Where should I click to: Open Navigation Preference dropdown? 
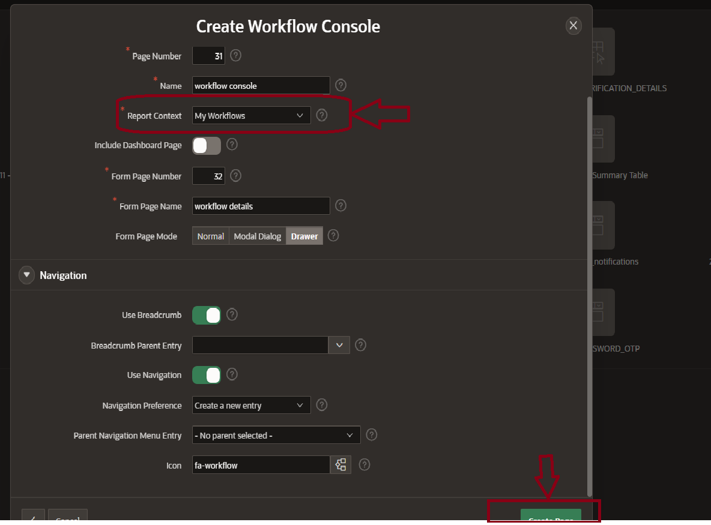coord(252,406)
